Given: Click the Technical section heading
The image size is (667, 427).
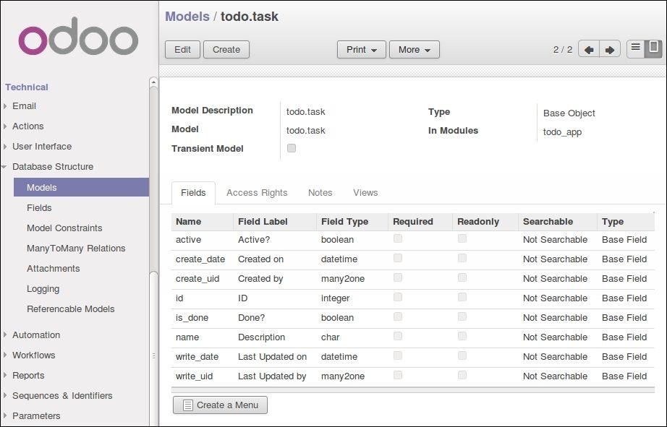Looking at the screenshot, I should point(27,87).
